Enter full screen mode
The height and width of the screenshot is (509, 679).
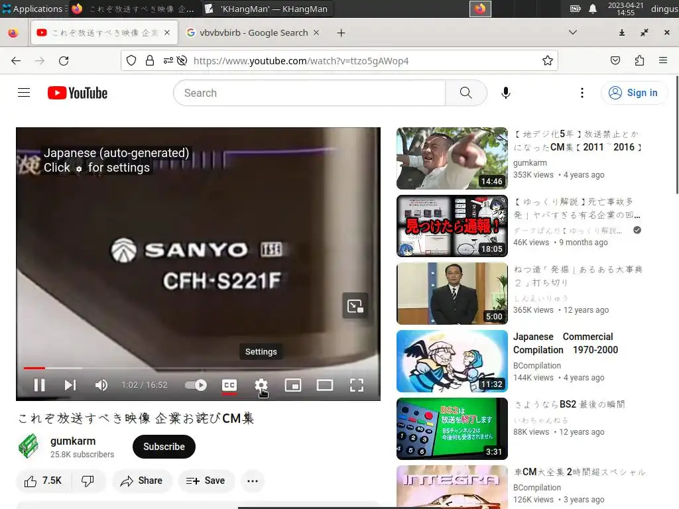click(x=356, y=385)
